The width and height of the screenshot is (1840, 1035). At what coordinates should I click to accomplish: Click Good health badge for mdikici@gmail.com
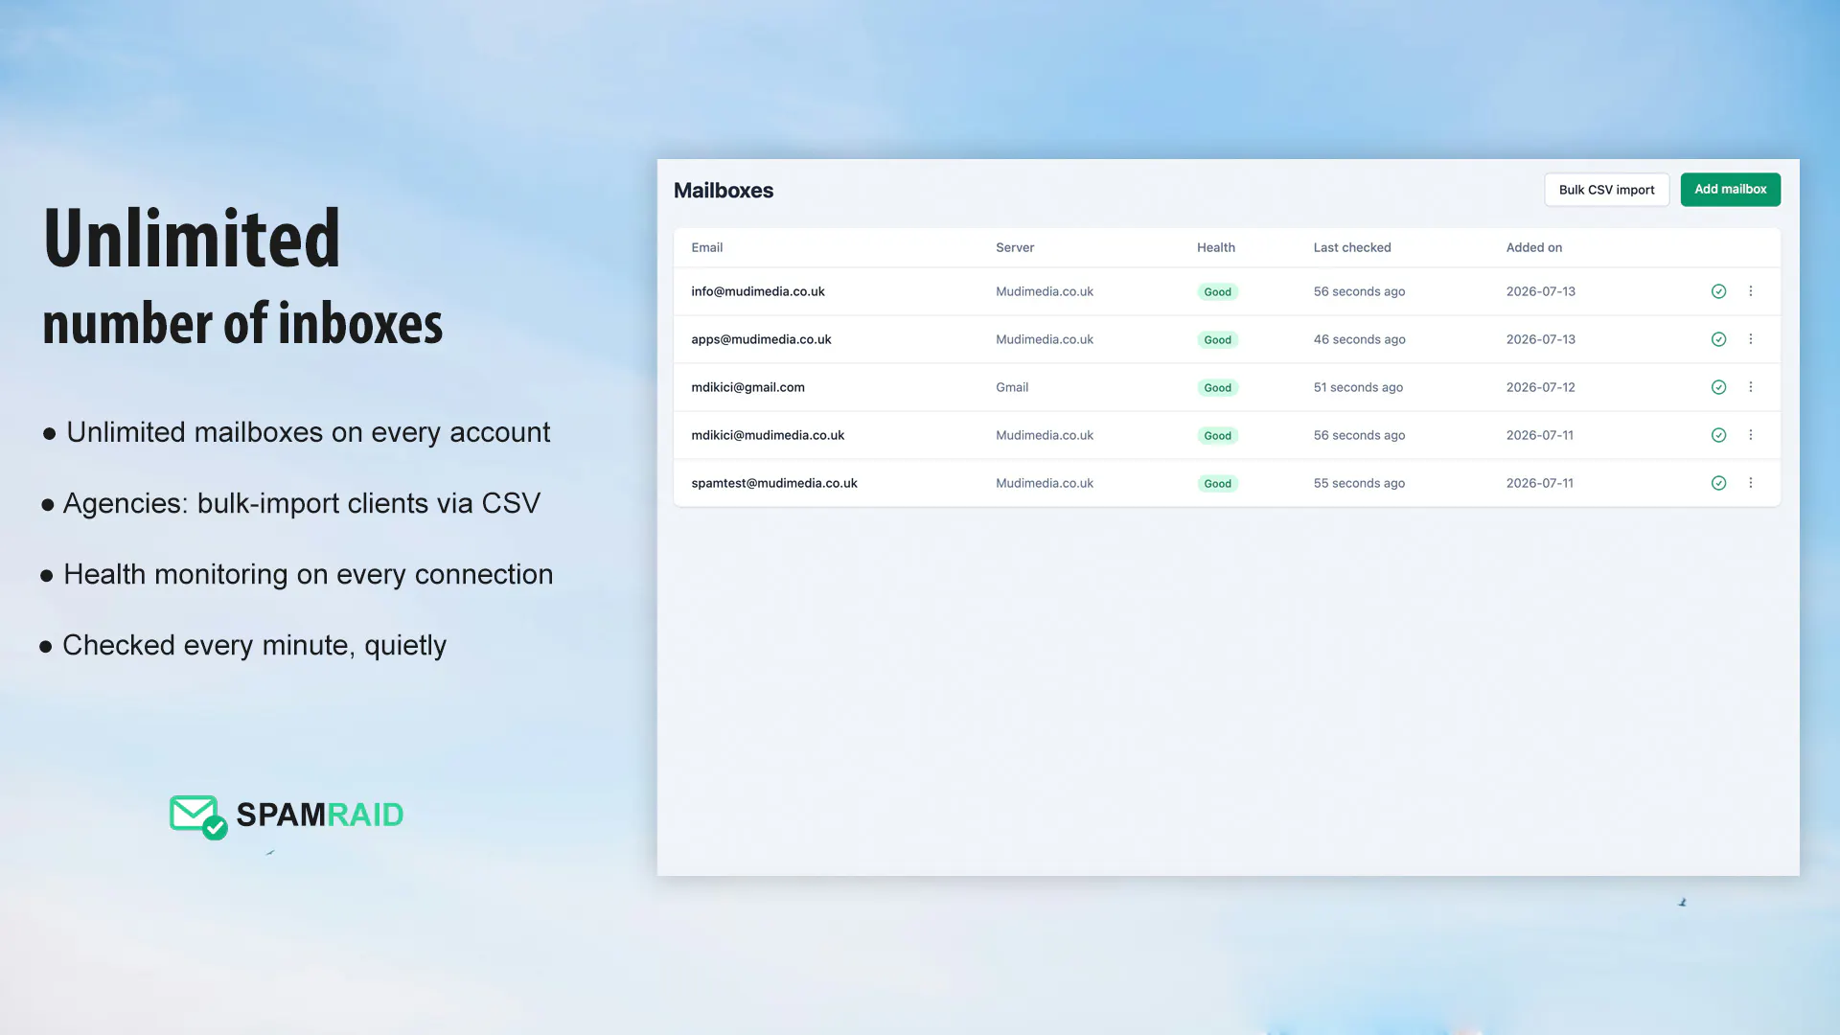pos(1217,388)
